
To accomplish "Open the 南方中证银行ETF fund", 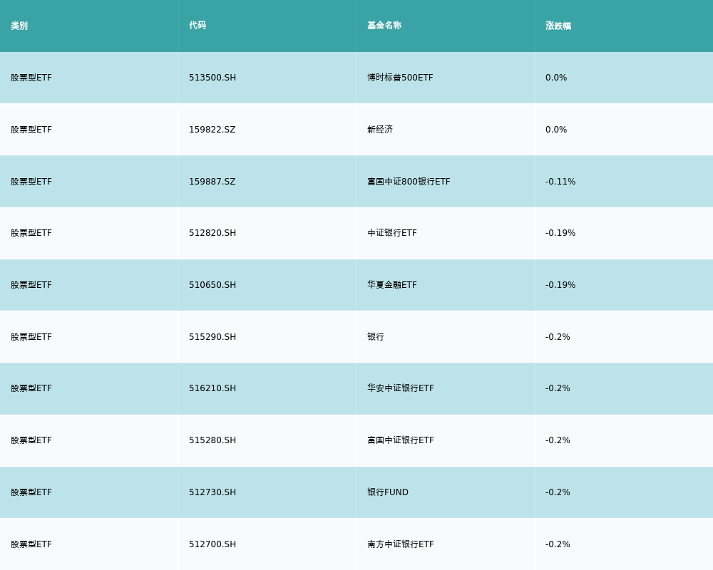I will 401,544.
